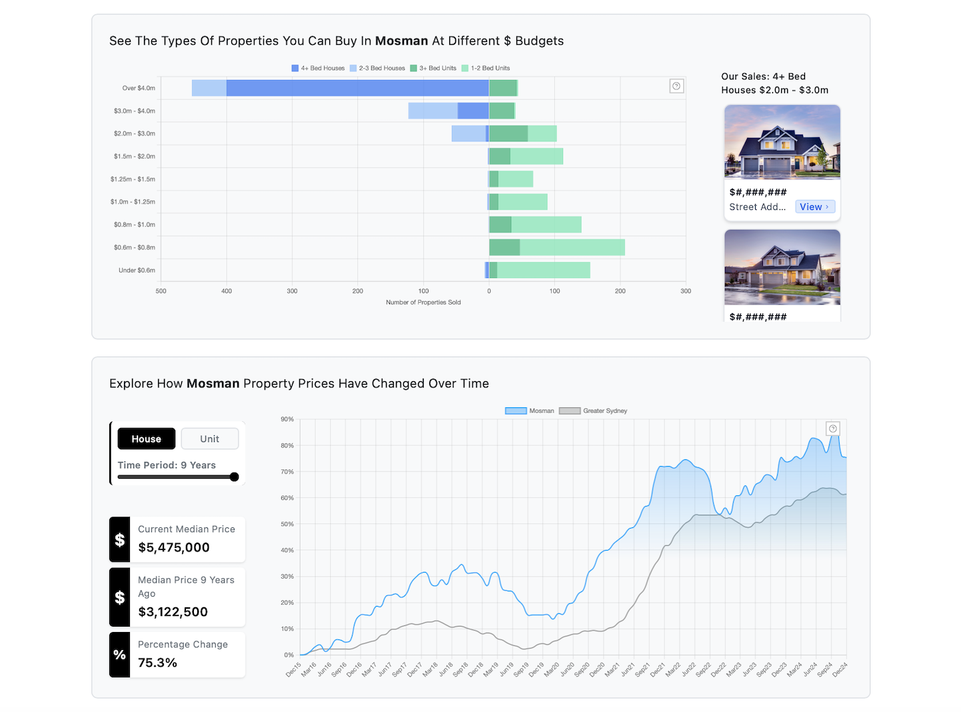Click the Over $4.0m 4+ Bed Houses bar

(357, 88)
